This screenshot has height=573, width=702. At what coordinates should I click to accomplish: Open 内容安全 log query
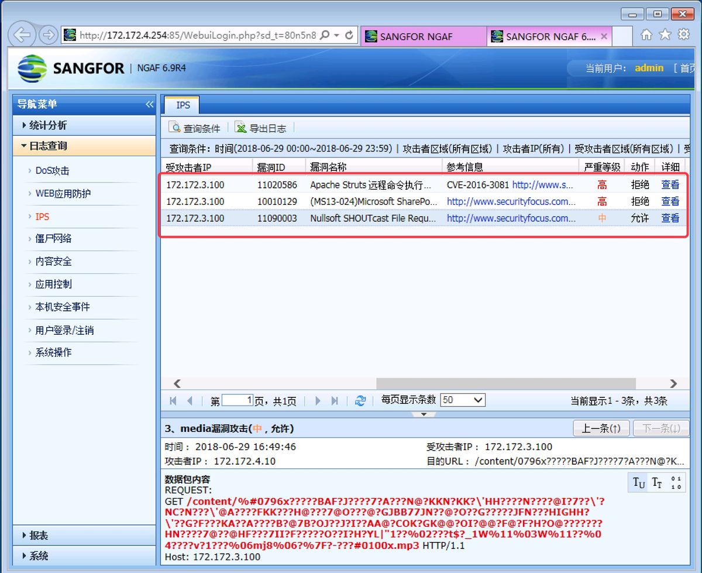[53, 262]
